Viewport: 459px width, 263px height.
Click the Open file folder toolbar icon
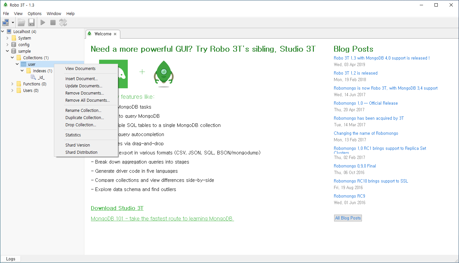coord(21,23)
